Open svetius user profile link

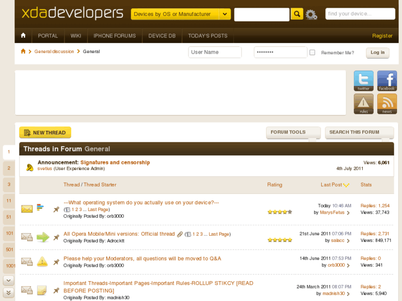(x=45, y=168)
